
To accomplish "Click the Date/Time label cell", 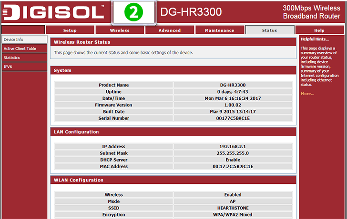I will [113, 98].
